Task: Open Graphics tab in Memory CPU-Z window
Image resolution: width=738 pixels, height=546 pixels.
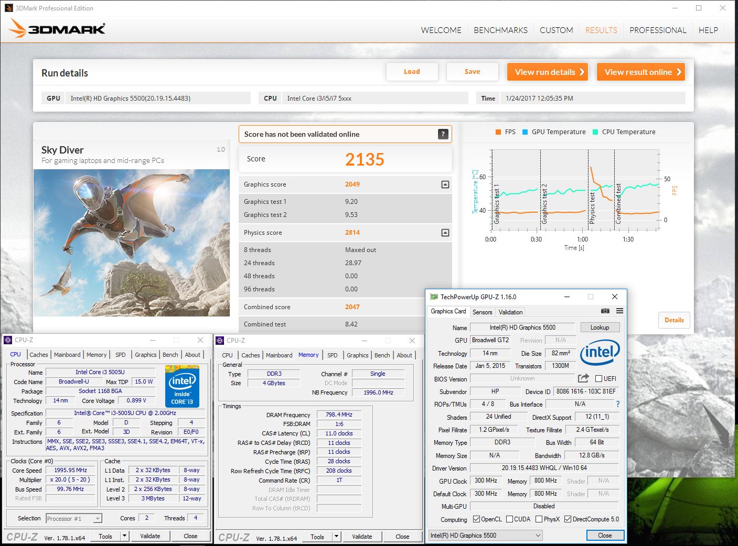Action: 357,355
